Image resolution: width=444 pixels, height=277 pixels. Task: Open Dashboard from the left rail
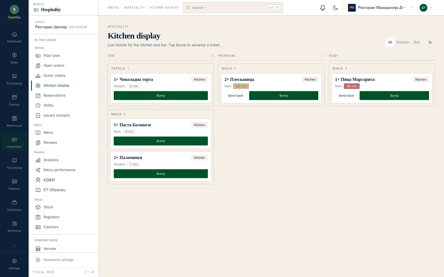[x=14, y=37]
